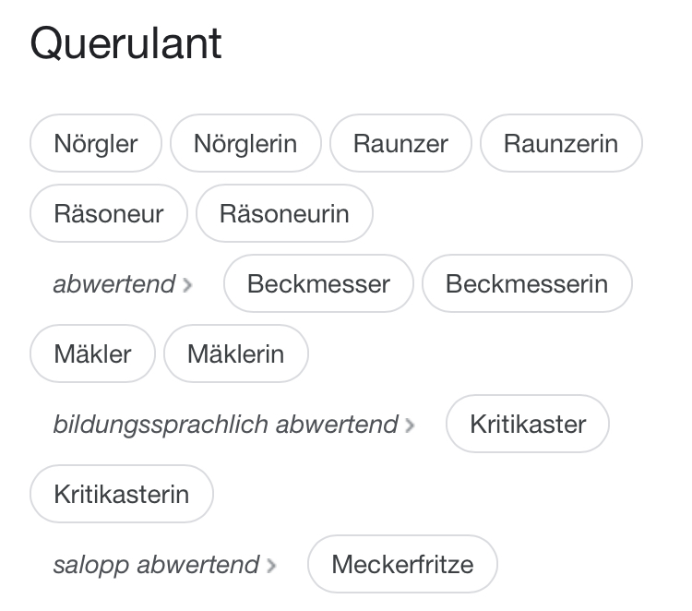Choose the Kritikasterin synonym chip

click(122, 495)
